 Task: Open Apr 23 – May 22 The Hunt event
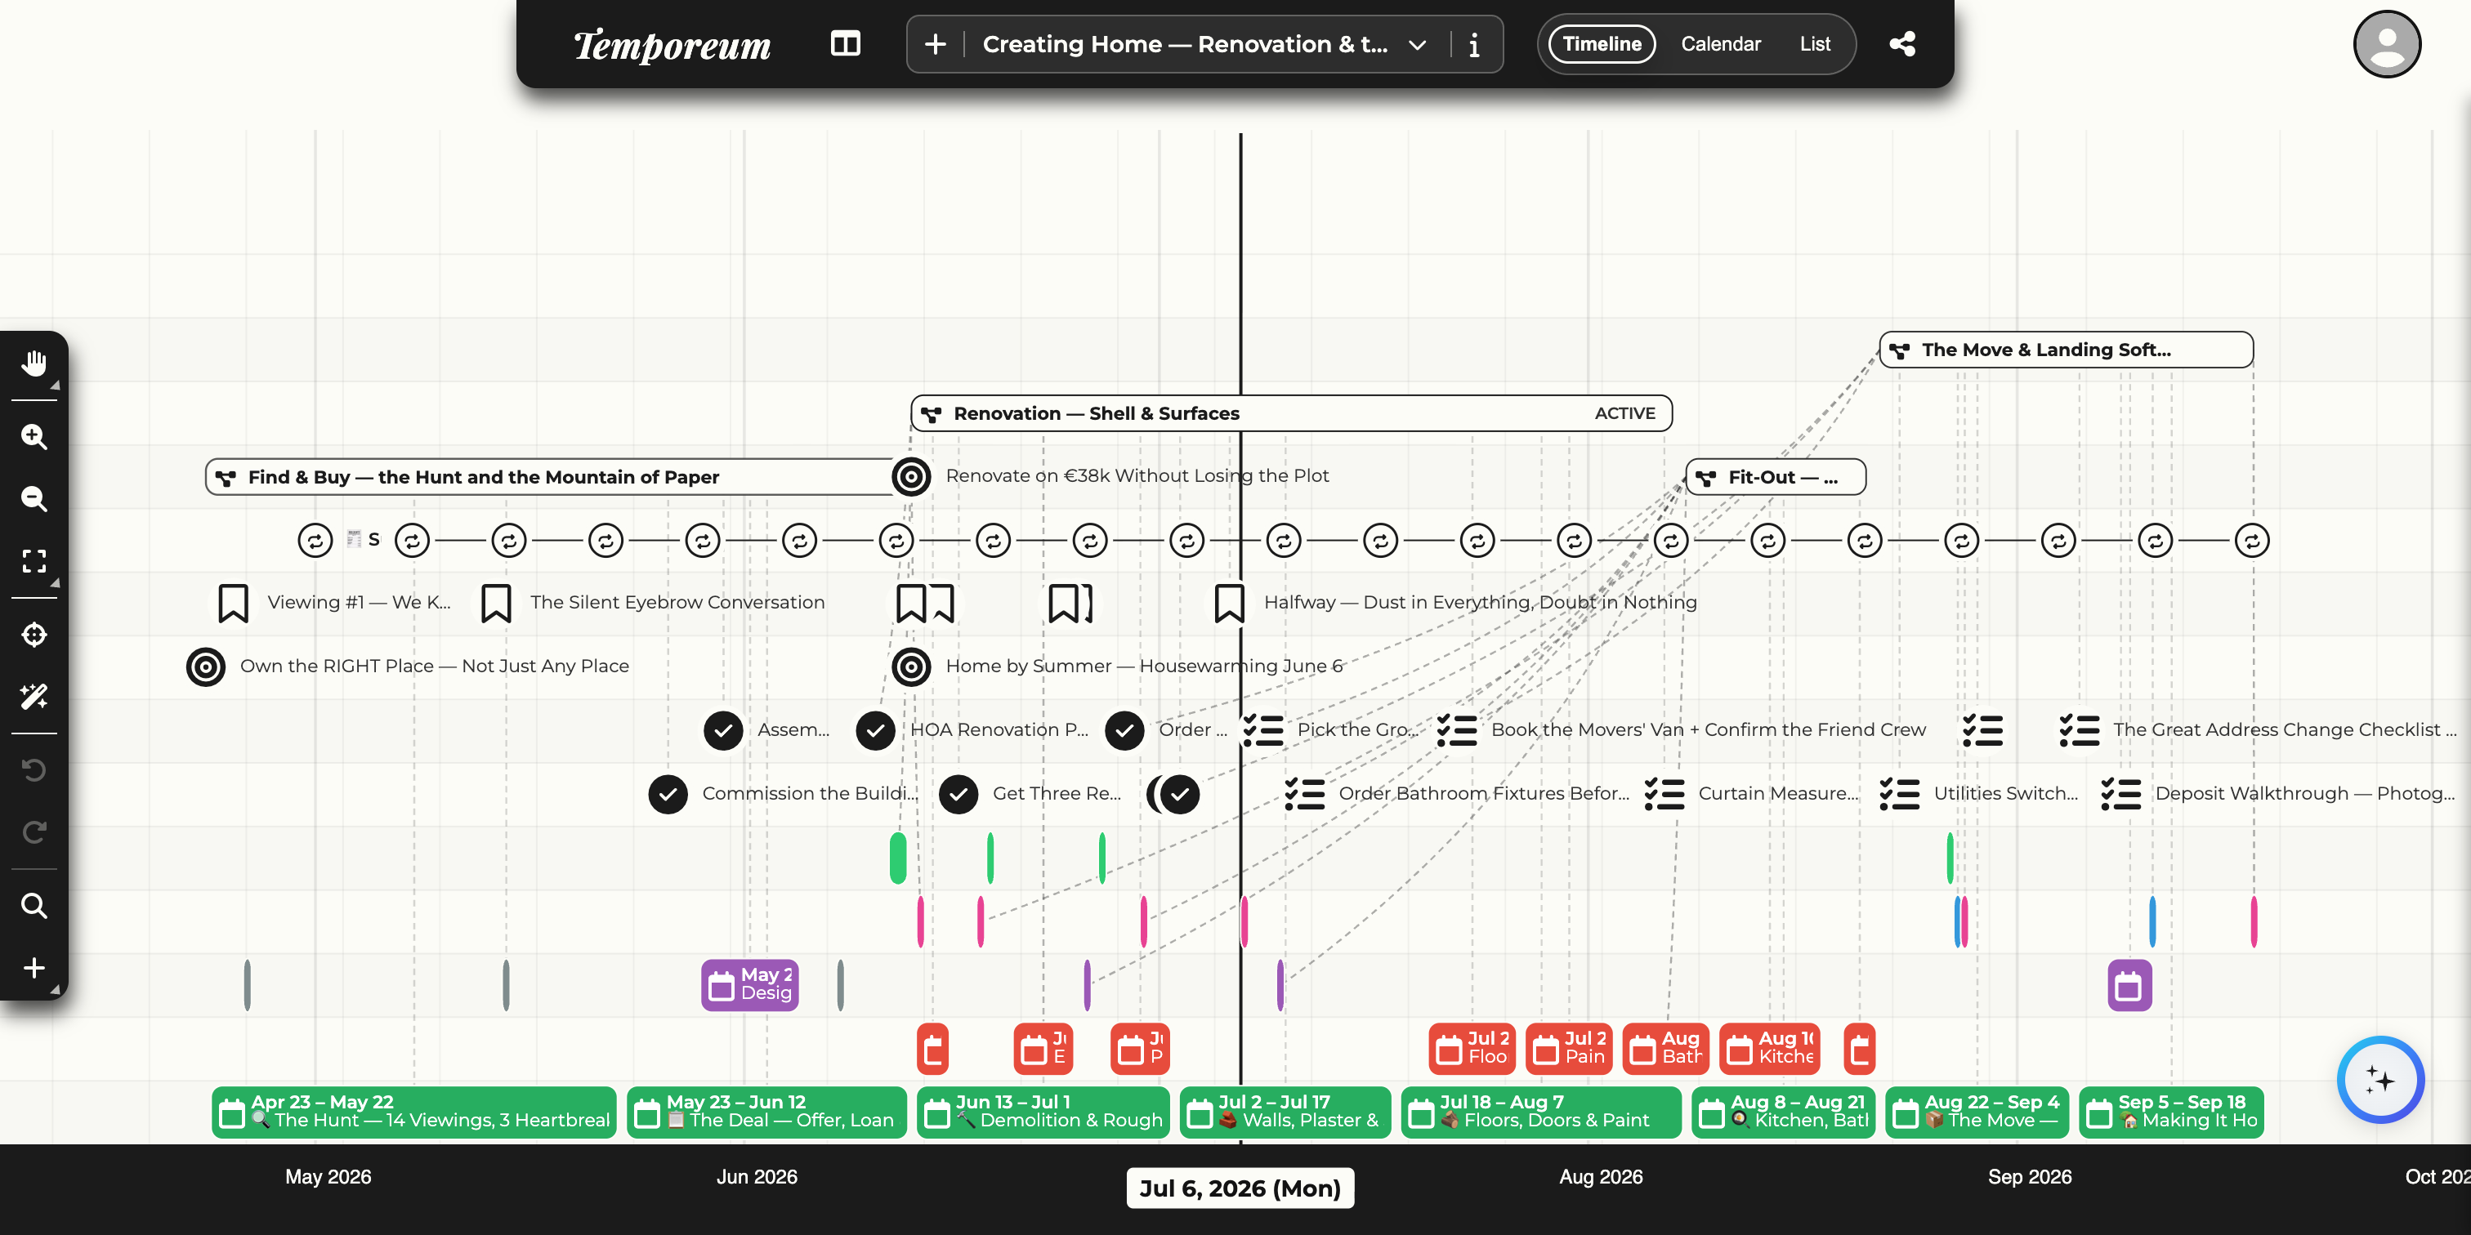click(413, 1112)
